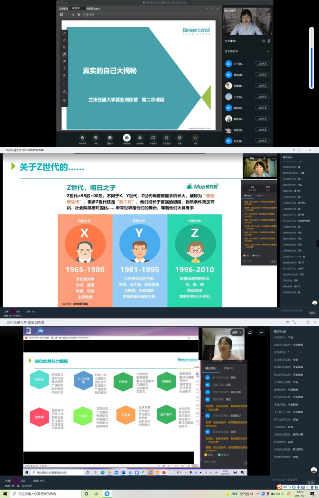Click 上台发言 for student 田万基

pyautogui.click(x=262, y=64)
